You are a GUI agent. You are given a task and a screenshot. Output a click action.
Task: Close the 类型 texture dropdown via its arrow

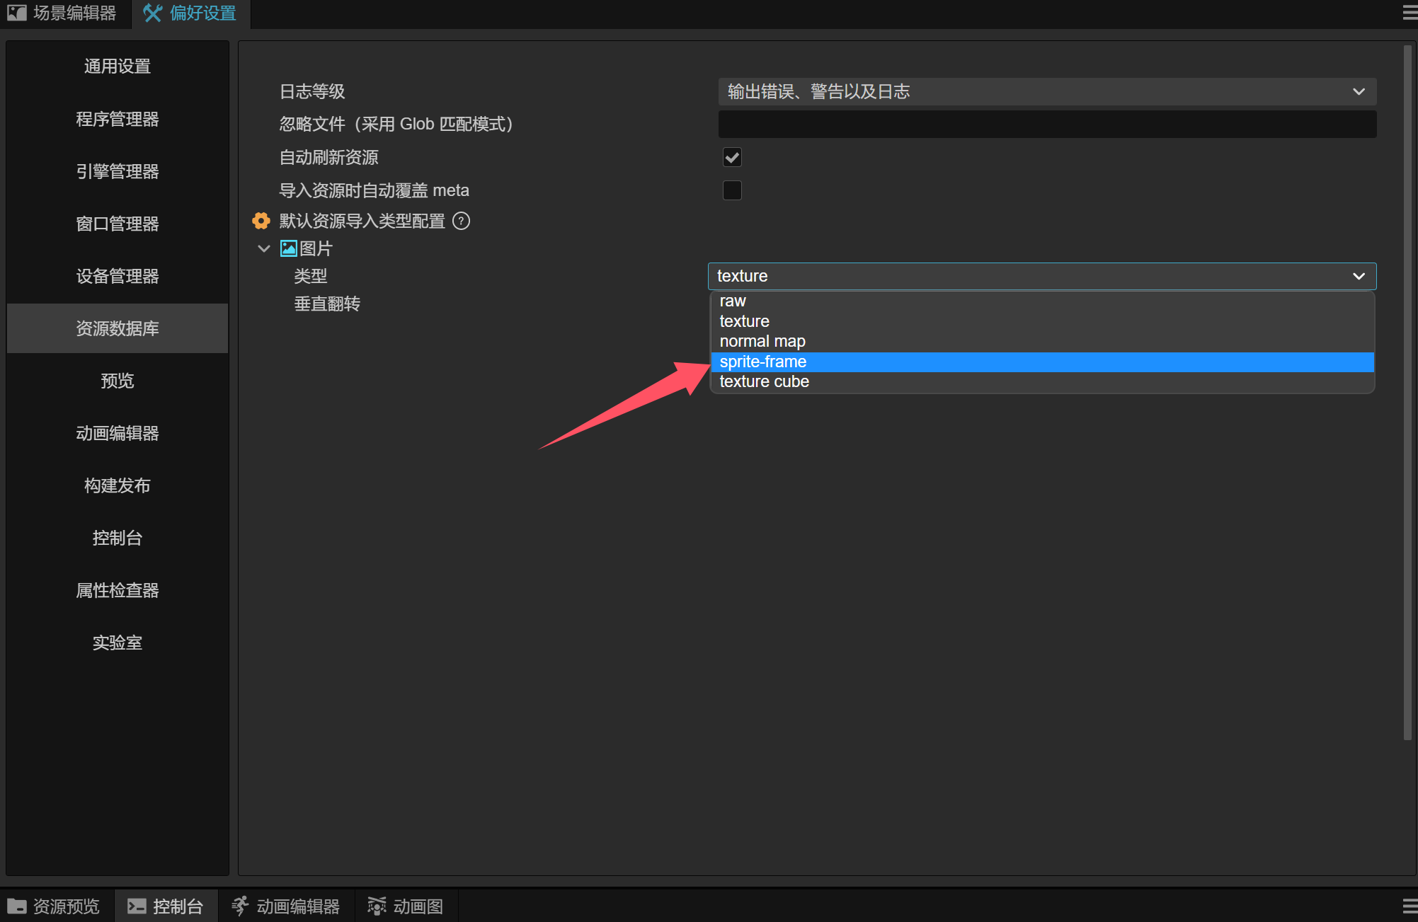coord(1358,276)
